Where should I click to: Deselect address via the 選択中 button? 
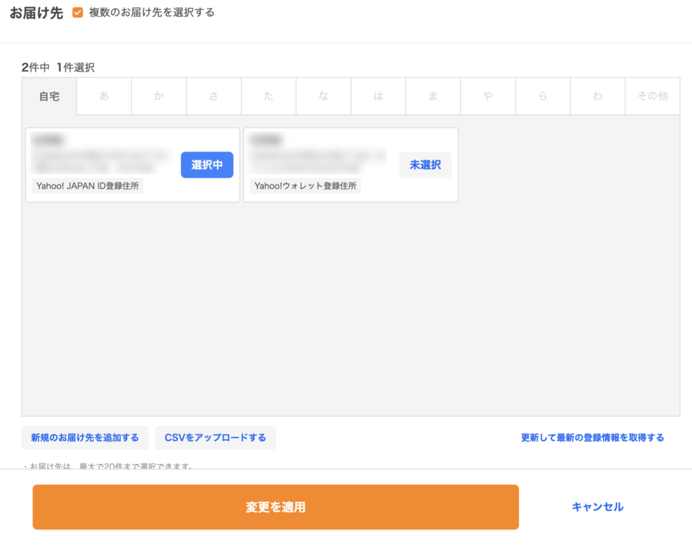pyautogui.click(x=207, y=165)
